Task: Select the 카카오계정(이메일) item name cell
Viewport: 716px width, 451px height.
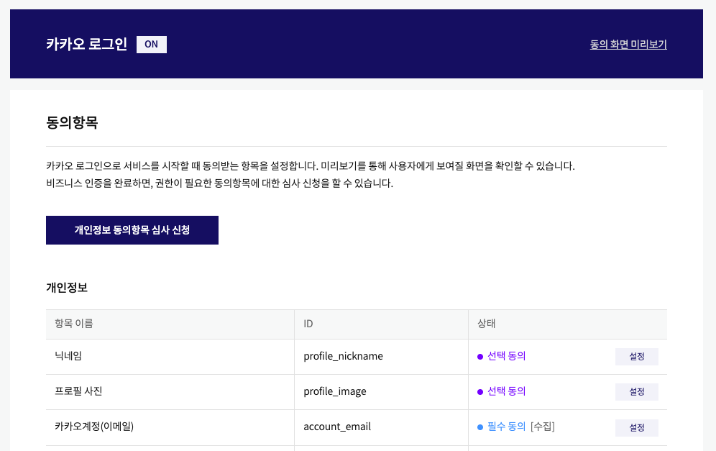Action: 170,427
